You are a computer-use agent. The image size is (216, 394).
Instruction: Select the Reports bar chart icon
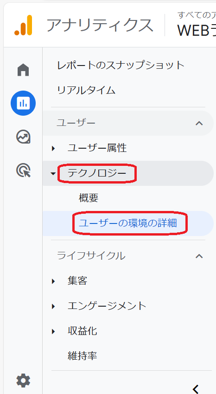pos(23,103)
